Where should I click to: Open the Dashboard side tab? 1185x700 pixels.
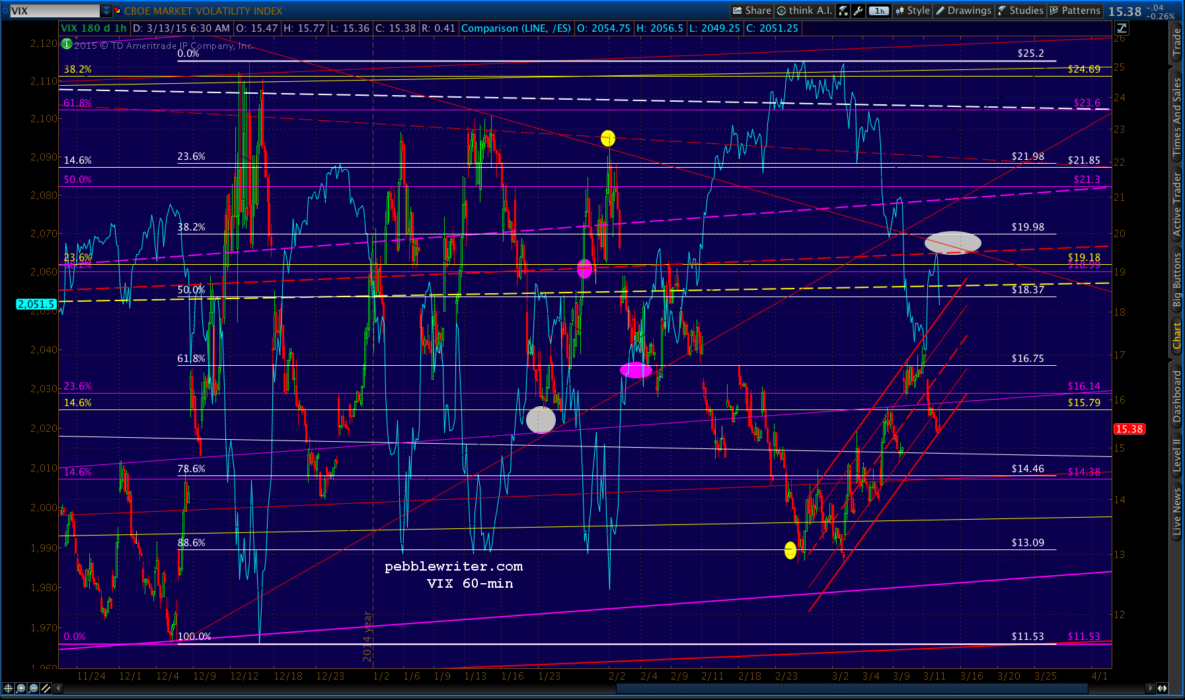pyautogui.click(x=1177, y=396)
